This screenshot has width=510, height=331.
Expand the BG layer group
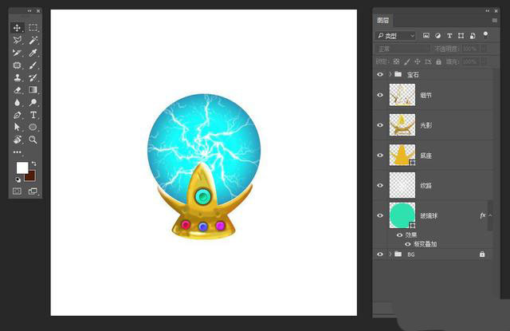click(390, 254)
